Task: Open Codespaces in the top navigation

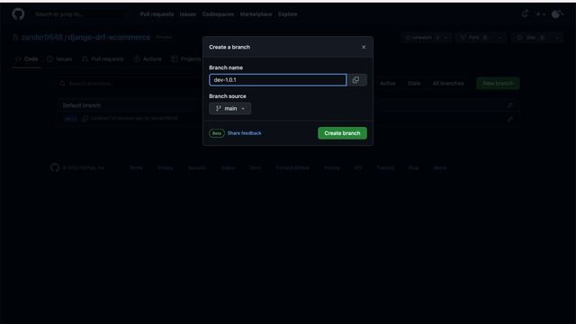Action: point(218,14)
